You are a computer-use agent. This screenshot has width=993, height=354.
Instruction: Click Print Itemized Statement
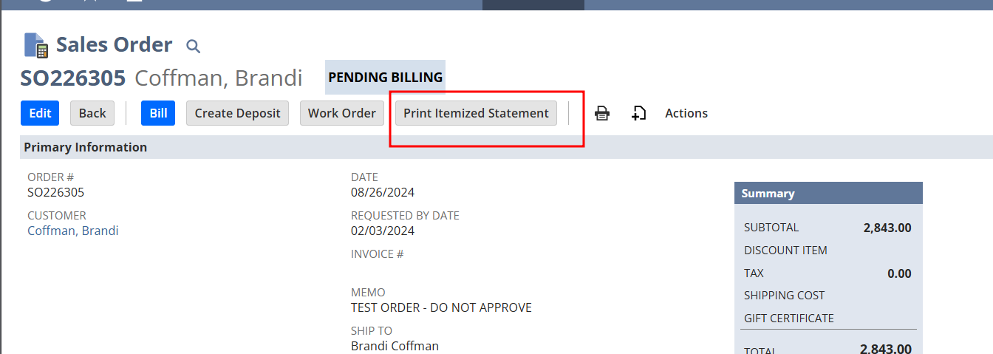(x=476, y=113)
